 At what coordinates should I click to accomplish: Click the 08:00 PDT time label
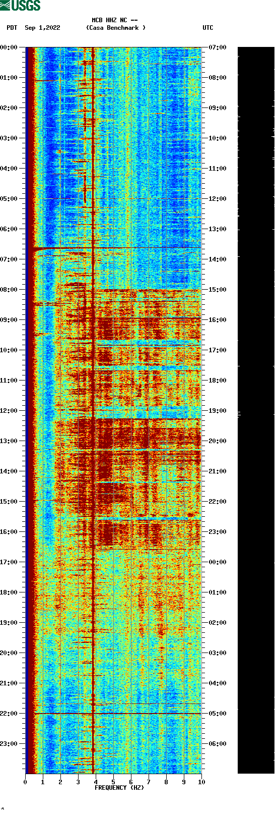coord(9,290)
